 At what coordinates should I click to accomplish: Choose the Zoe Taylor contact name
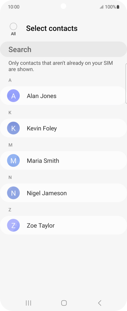click(x=41, y=226)
